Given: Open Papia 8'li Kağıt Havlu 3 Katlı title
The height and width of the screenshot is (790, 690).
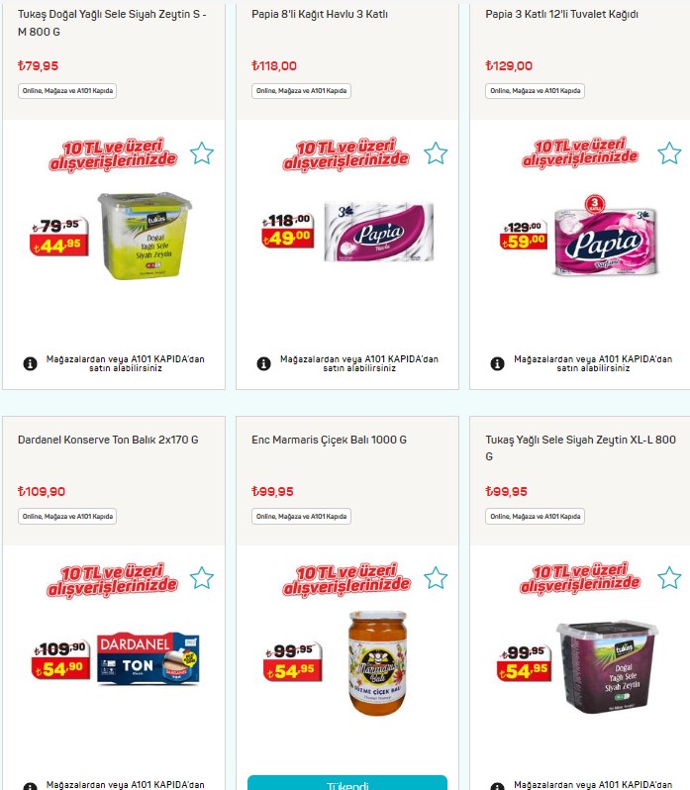Looking at the screenshot, I should 320,14.
